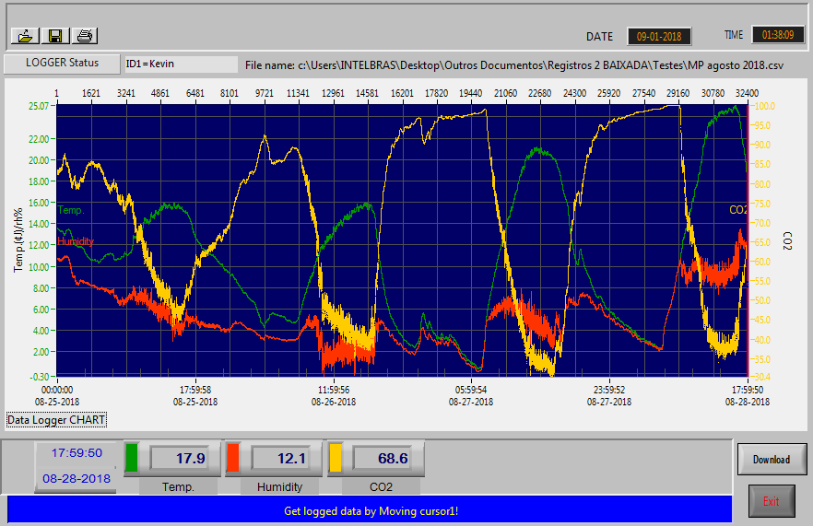Click the DATE display field

coord(659,36)
